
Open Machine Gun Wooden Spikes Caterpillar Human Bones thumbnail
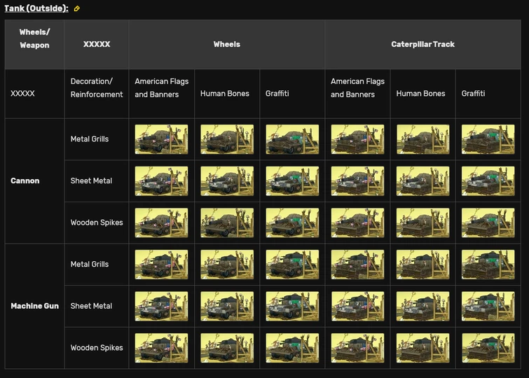[423, 349]
